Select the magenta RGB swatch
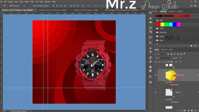The image size is (199, 112). point(179,25)
